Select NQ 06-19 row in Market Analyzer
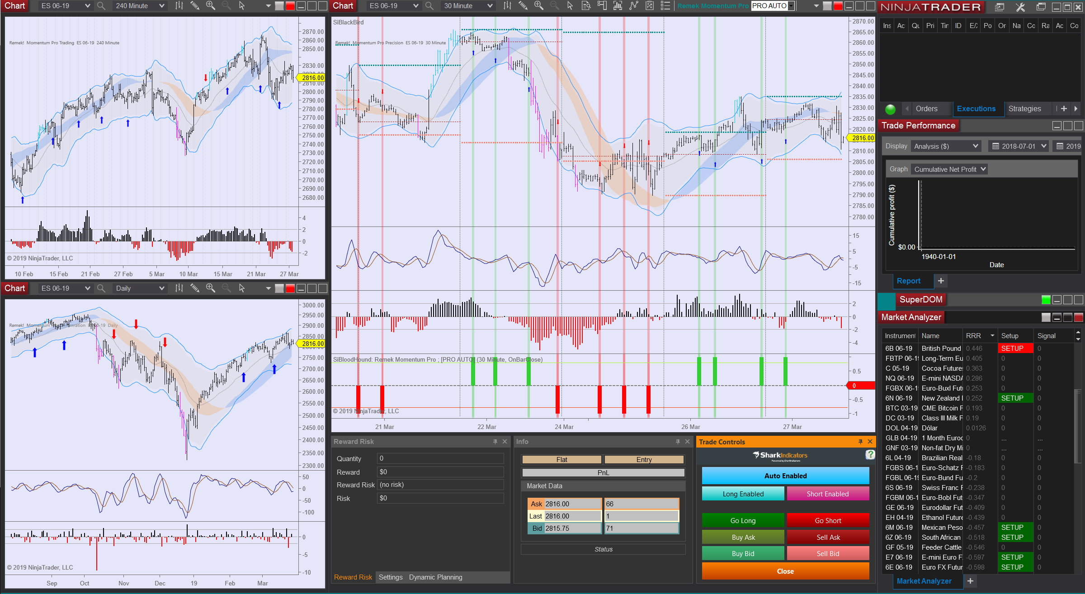 [x=979, y=378]
